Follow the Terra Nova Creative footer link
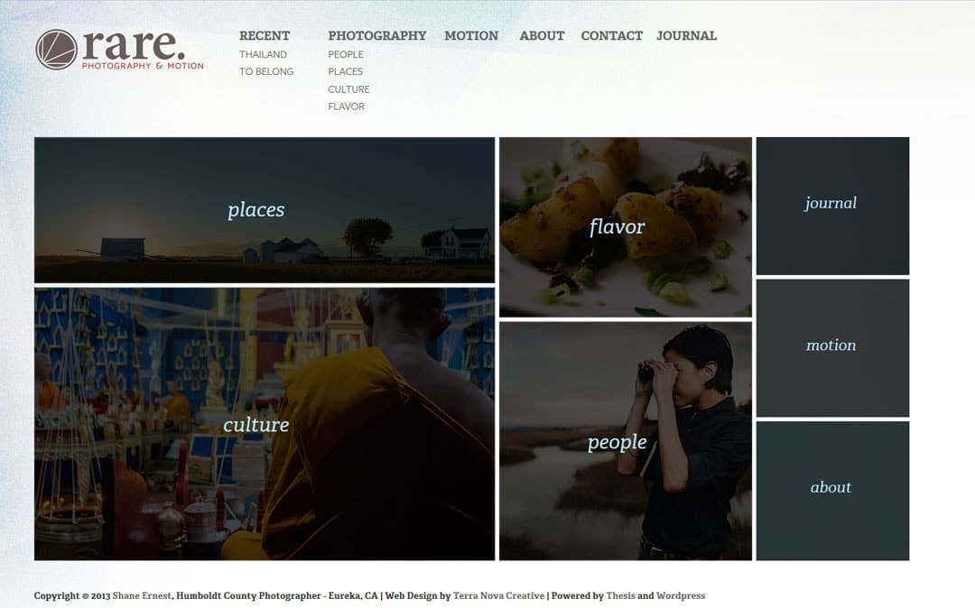This screenshot has width=975, height=608. 498,595
